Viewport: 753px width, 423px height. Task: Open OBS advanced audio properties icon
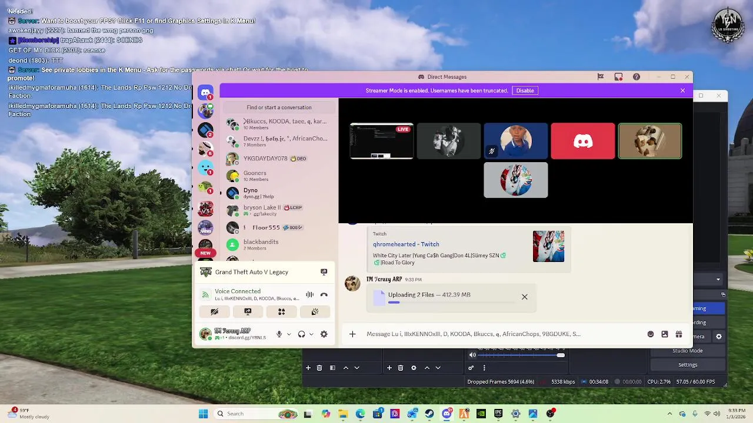(471, 368)
